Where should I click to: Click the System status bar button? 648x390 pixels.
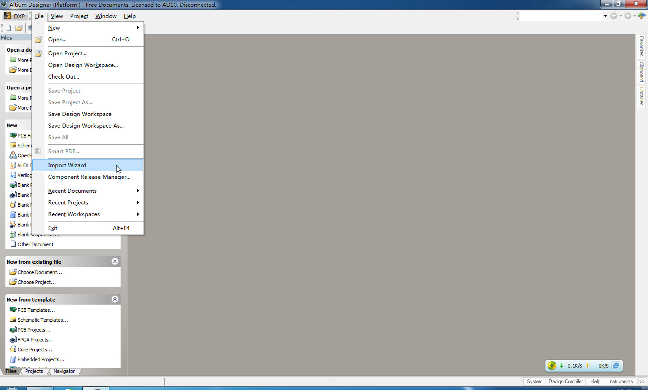pos(535,381)
